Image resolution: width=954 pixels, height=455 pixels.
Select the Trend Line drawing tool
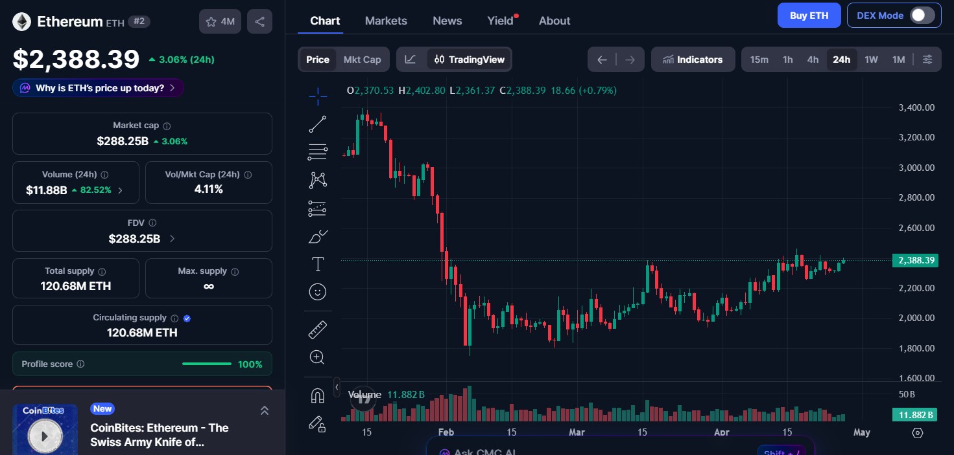[x=317, y=124]
